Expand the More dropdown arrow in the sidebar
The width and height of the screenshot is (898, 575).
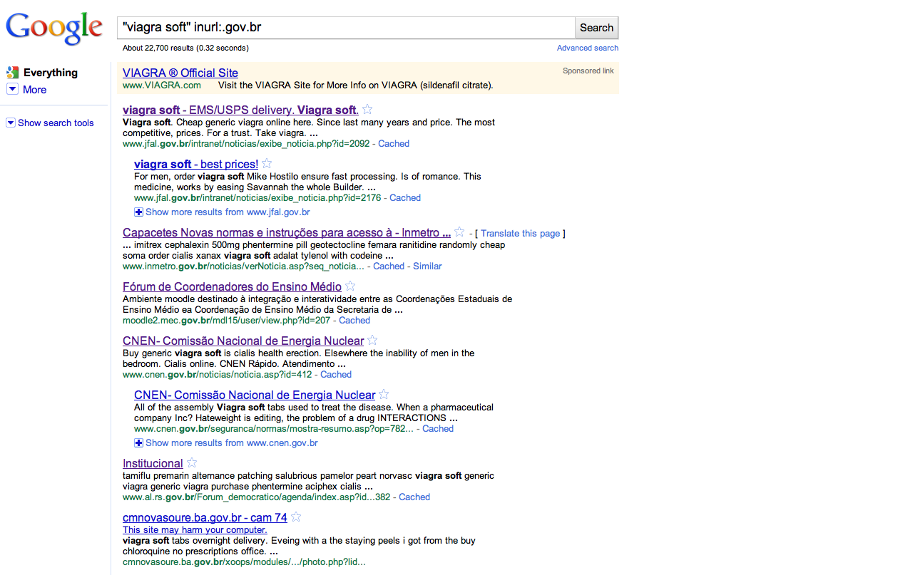[x=12, y=89]
